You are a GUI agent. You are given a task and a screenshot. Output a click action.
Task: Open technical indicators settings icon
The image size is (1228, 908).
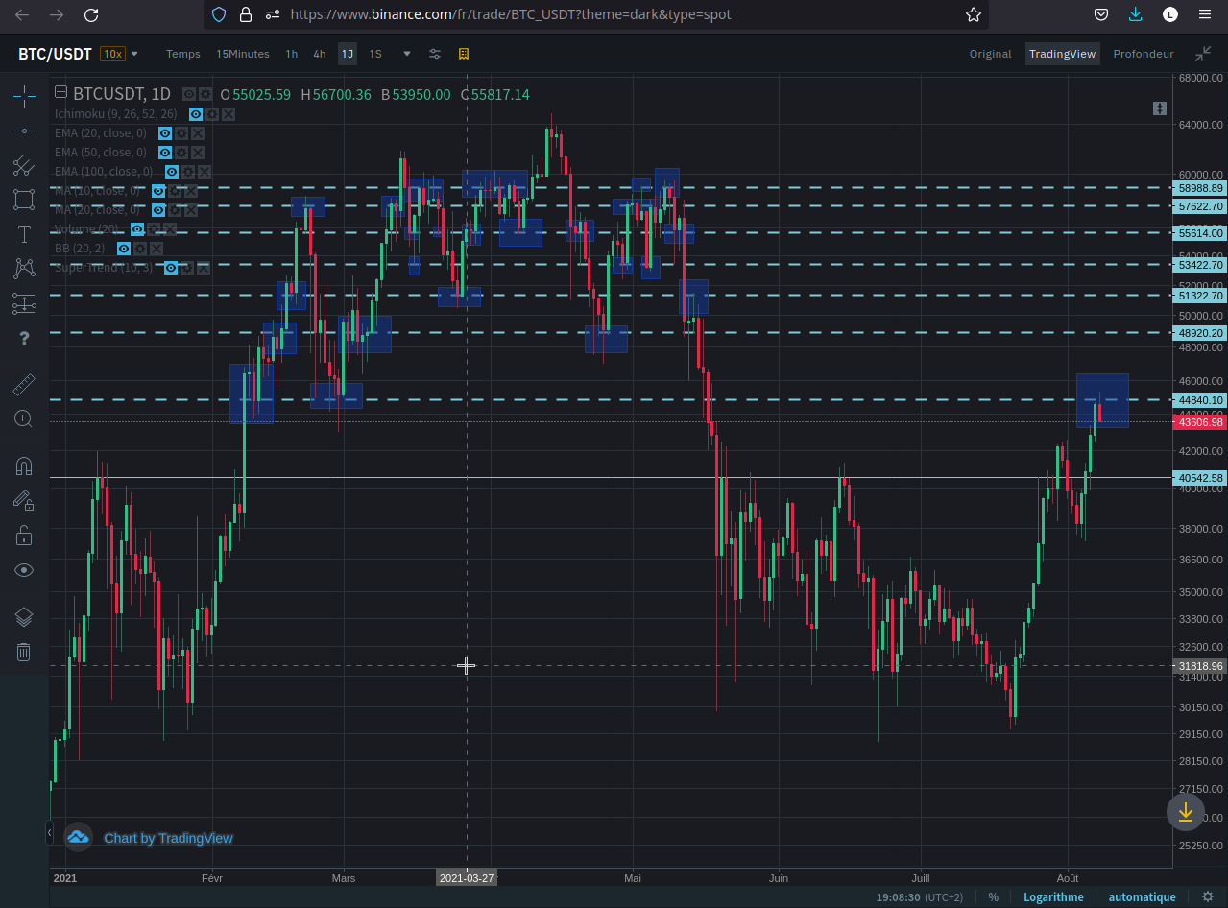(x=435, y=54)
